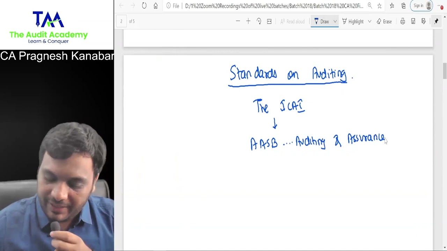The height and width of the screenshot is (251, 447).
Task: Start Read aloud
Action: (293, 22)
